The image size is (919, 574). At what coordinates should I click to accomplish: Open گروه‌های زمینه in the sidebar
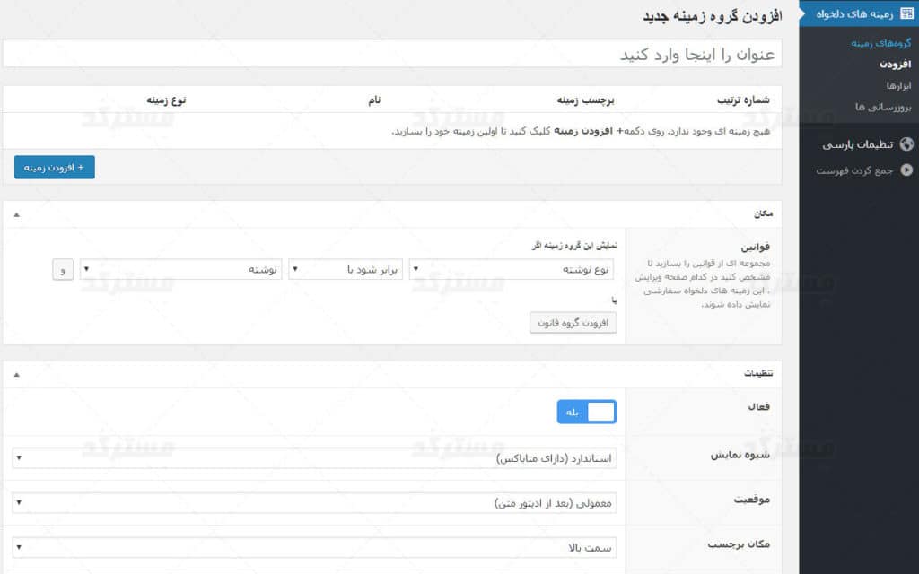tap(880, 43)
